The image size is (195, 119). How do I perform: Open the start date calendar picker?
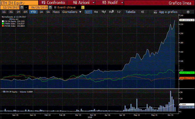point(22,7)
